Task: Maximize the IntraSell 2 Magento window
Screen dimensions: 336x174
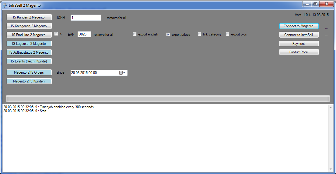Action: 315,4
